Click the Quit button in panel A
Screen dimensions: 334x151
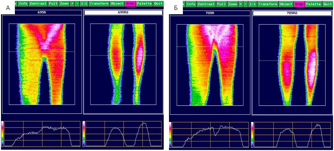158,4
